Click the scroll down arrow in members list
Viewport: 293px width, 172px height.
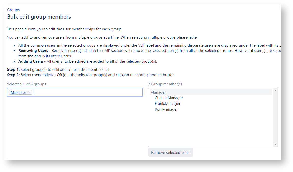(x=275, y=144)
